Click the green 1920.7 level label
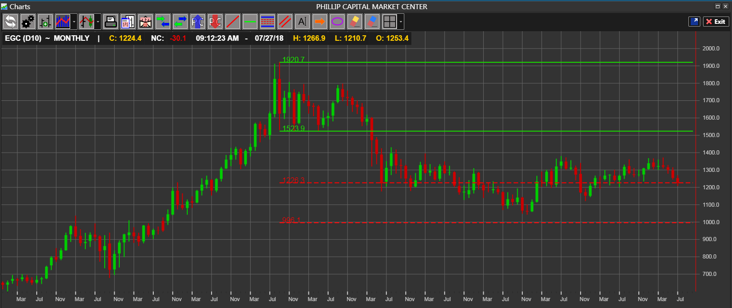Image resolution: width=732 pixels, height=308 pixels. point(294,60)
